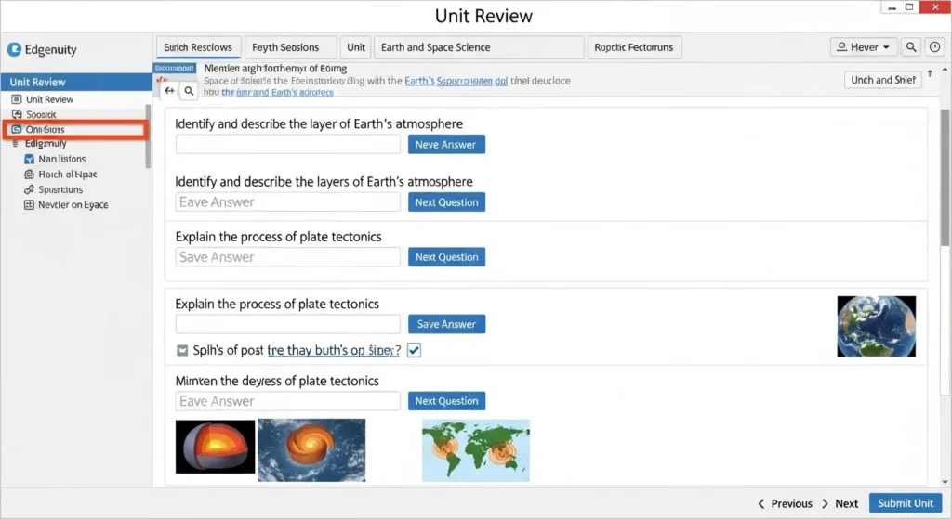The width and height of the screenshot is (952, 519).
Task: Click the Previous chevron arrow
Action: (760, 504)
